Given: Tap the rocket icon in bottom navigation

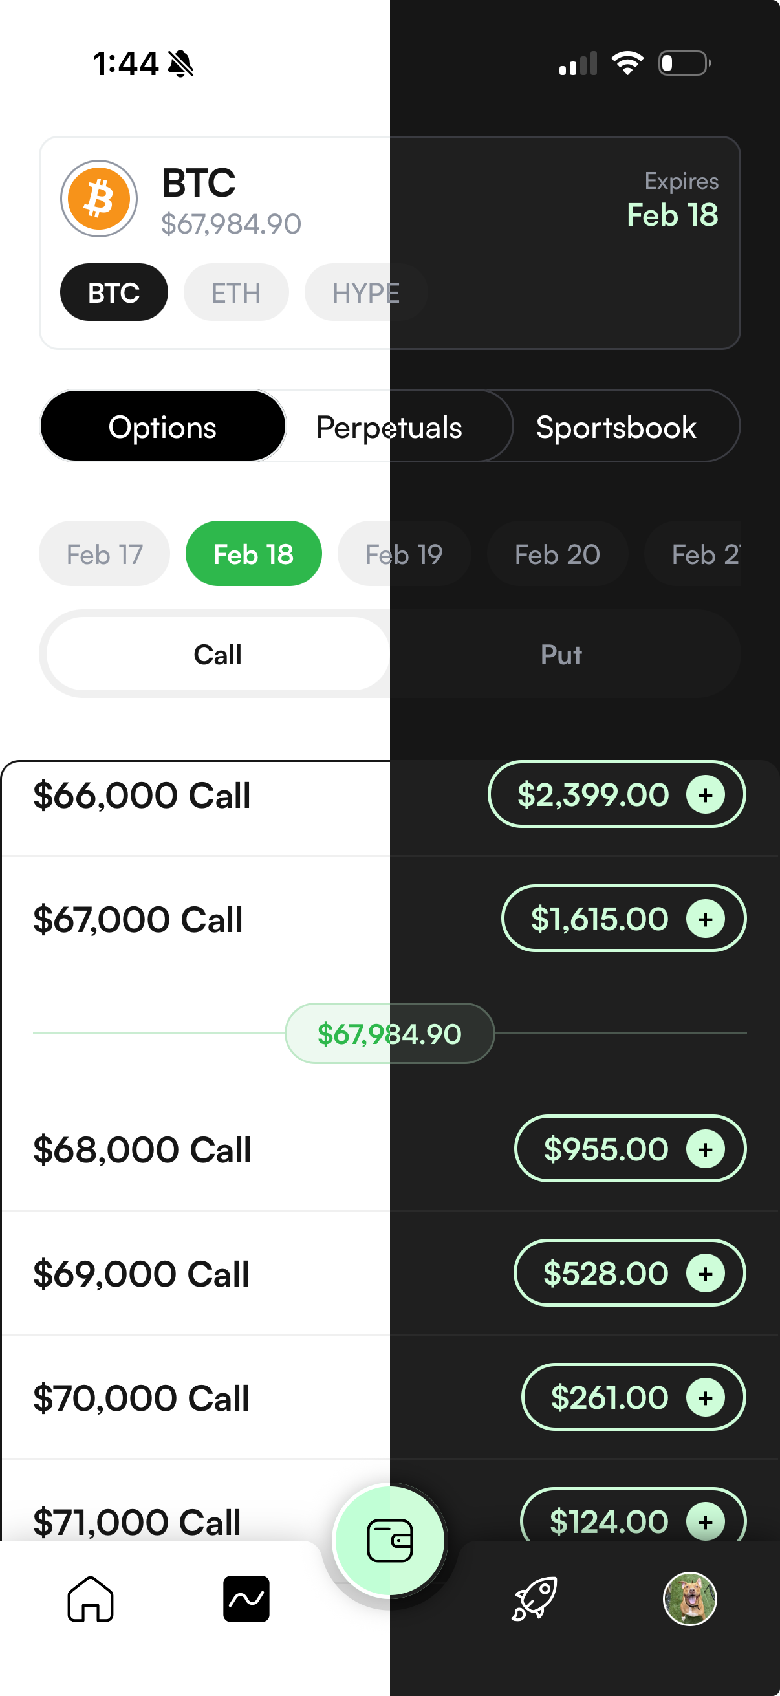Looking at the screenshot, I should coord(534,1598).
